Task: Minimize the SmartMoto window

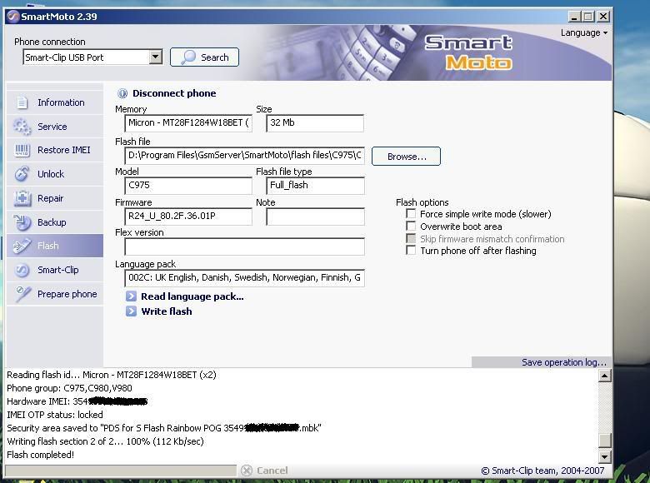Action: pyautogui.click(x=573, y=17)
